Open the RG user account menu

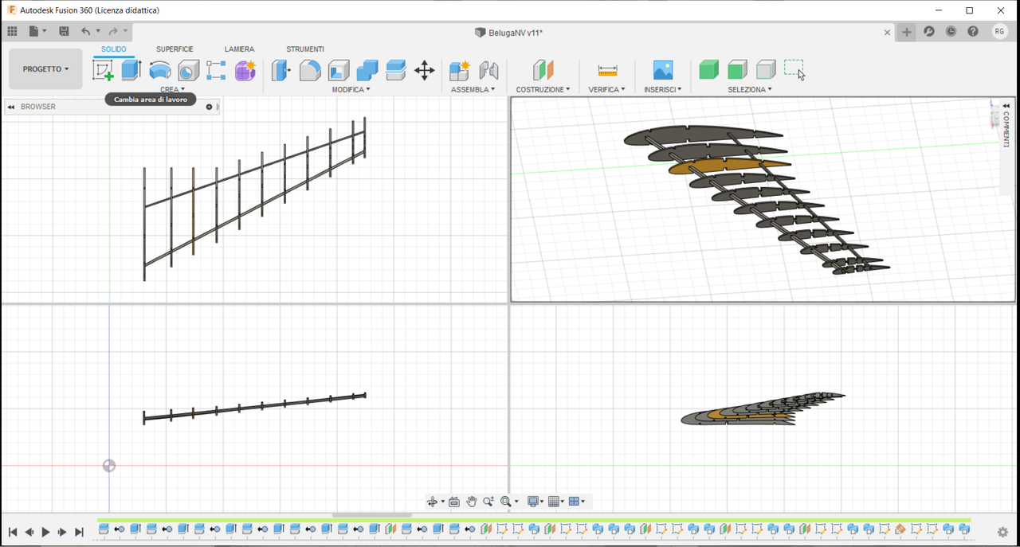click(999, 32)
